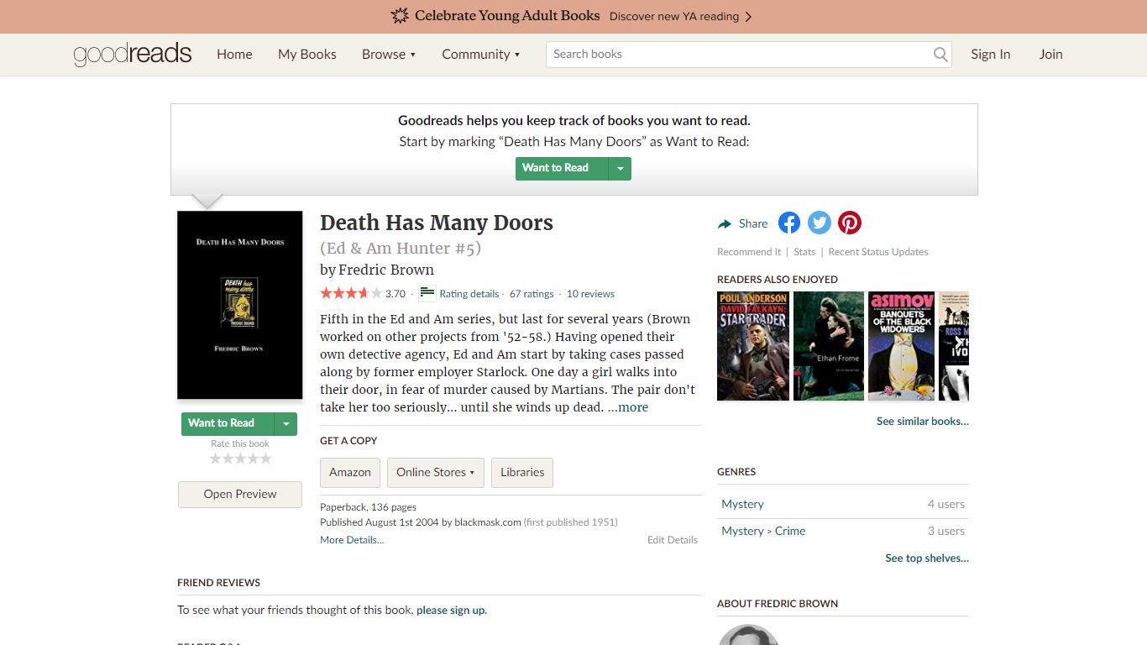This screenshot has width=1147, height=645.
Task: Click the Young Adult Books banner star icon
Action: (x=401, y=16)
